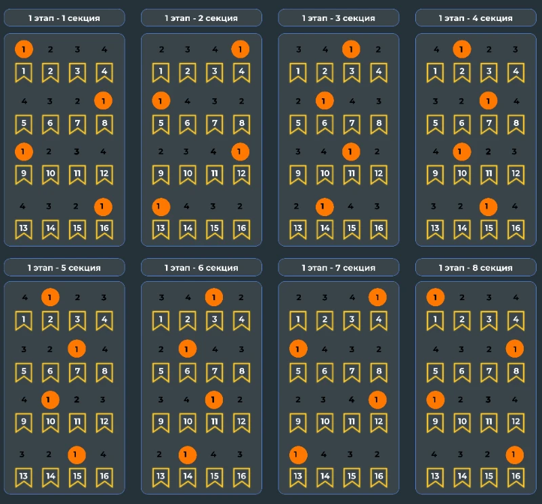This screenshot has width=542, height=504.
Task: Select flag 13 in section 2
Action: click(161, 229)
